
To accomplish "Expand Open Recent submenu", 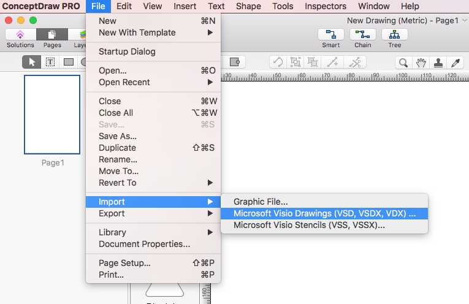I will point(153,82).
